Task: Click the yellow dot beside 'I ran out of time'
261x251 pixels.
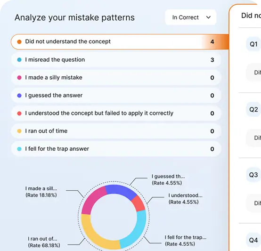Action: click(x=19, y=131)
